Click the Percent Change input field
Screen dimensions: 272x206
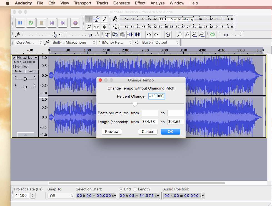[x=157, y=96]
